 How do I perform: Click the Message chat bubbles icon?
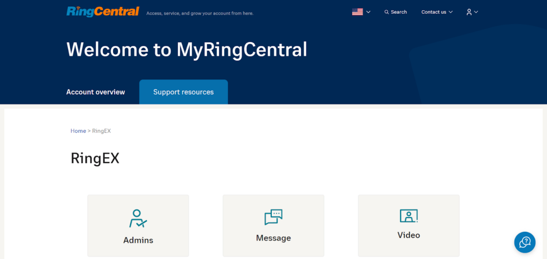pyautogui.click(x=273, y=217)
